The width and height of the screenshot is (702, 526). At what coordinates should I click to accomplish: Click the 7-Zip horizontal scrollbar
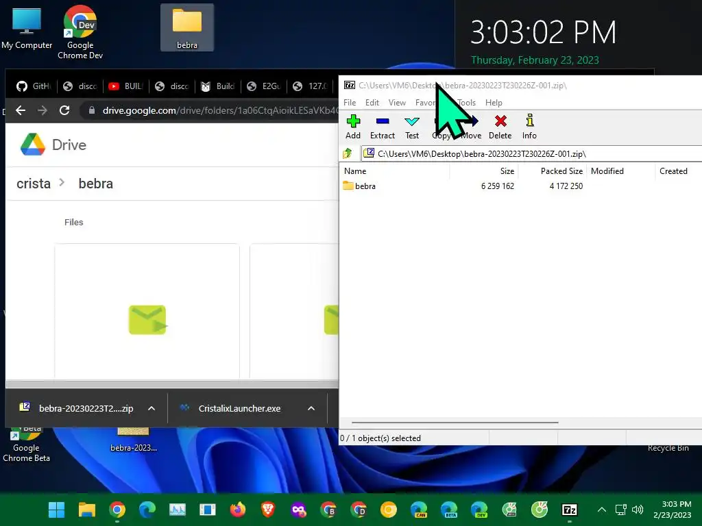(x=455, y=422)
